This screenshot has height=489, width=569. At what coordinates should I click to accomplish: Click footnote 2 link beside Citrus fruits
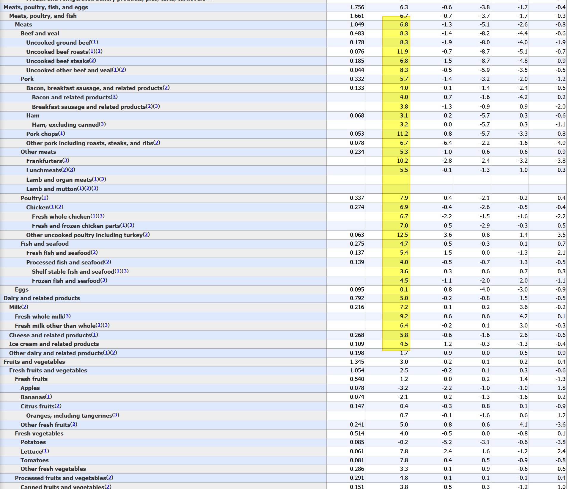58,406
